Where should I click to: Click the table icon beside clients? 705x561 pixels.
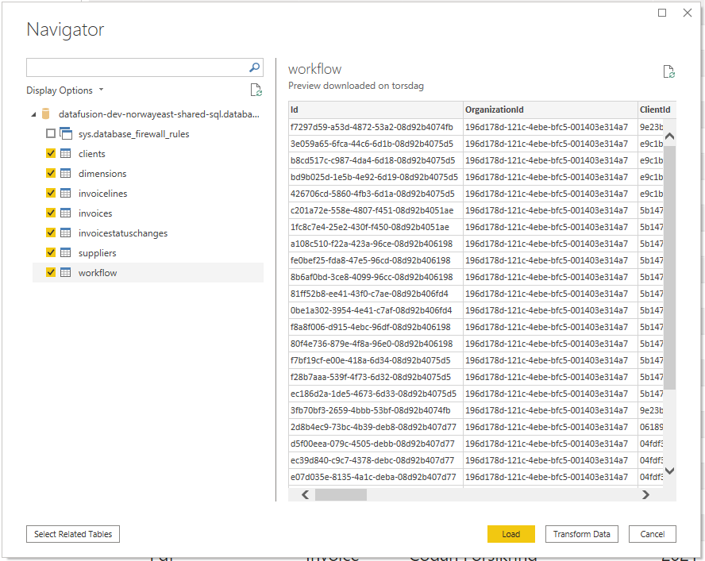pos(66,154)
